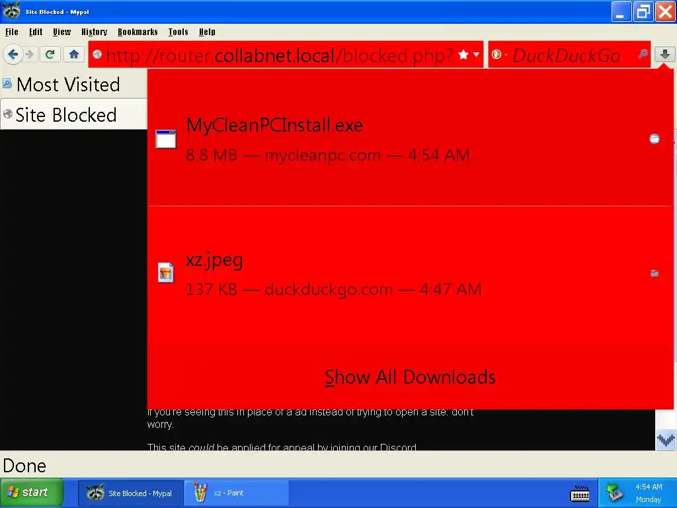The height and width of the screenshot is (508, 677).
Task: Reload the page with the refresh icon
Action: pos(50,54)
